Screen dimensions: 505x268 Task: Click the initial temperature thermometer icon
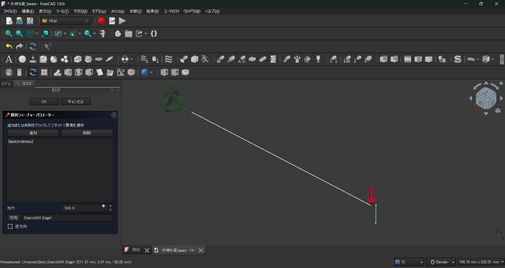pos(334,59)
